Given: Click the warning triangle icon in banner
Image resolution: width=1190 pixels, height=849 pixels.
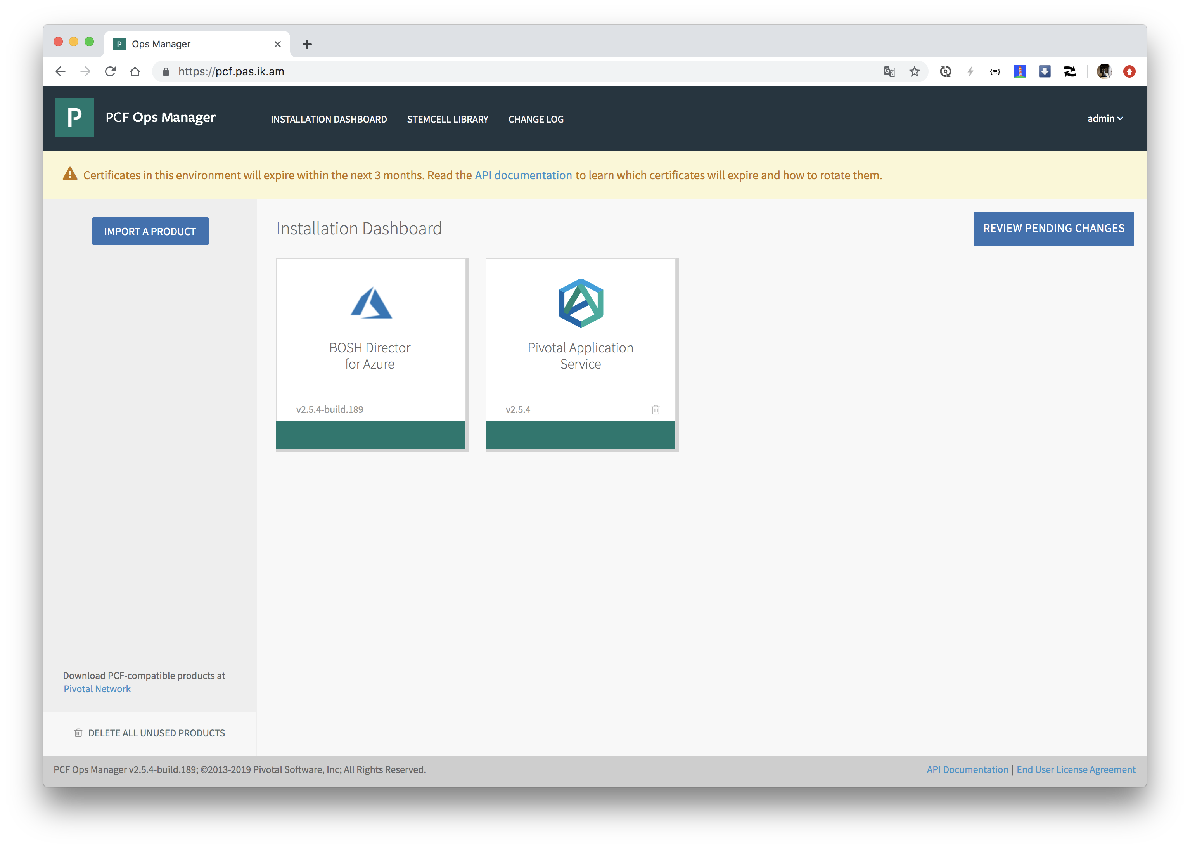Looking at the screenshot, I should [x=69, y=175].
